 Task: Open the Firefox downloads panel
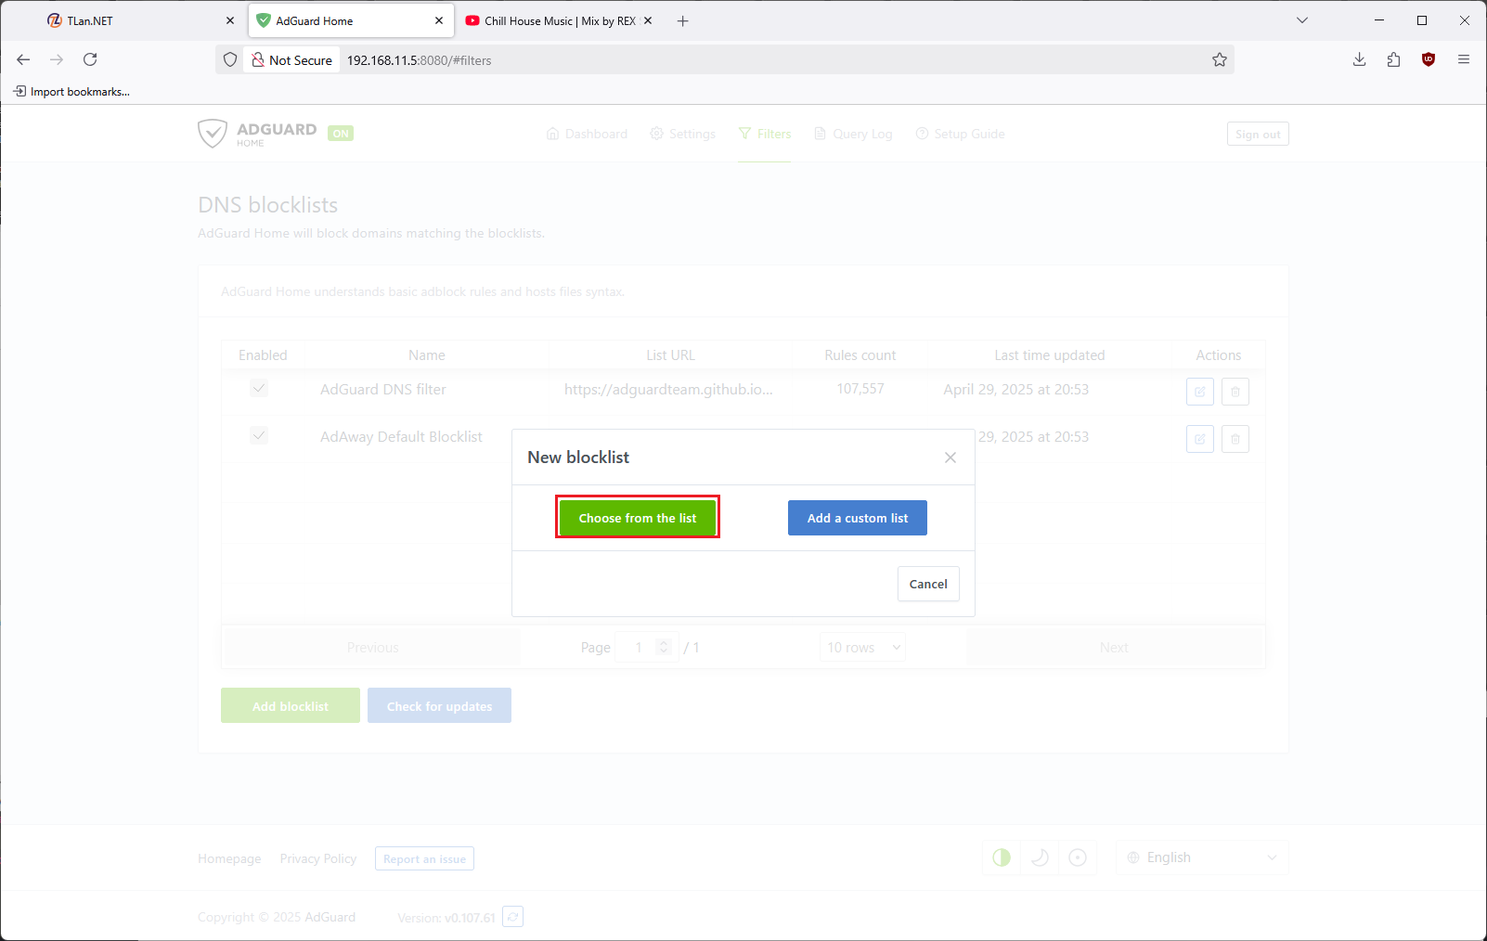coord(1360,59)
